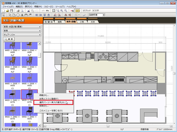The height and width of the screenshot is (132, 177).
Task: Click the undo arrow icon
Action: pyautogui.click(x=43, y=10)
